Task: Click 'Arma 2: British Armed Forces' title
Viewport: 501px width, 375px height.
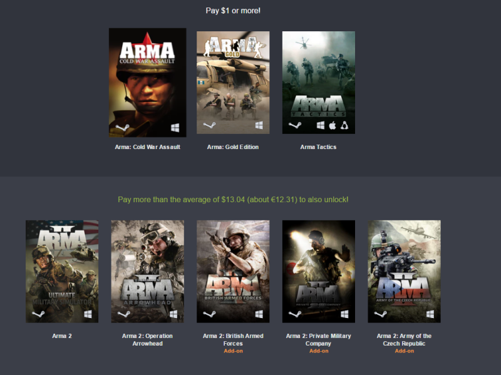Action: click(x=233, y=339)
